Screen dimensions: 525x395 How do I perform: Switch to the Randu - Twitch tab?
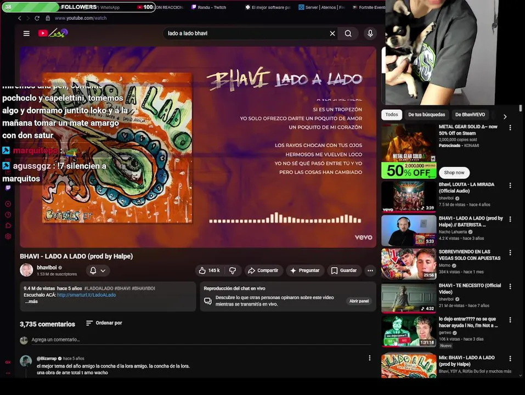208,7
